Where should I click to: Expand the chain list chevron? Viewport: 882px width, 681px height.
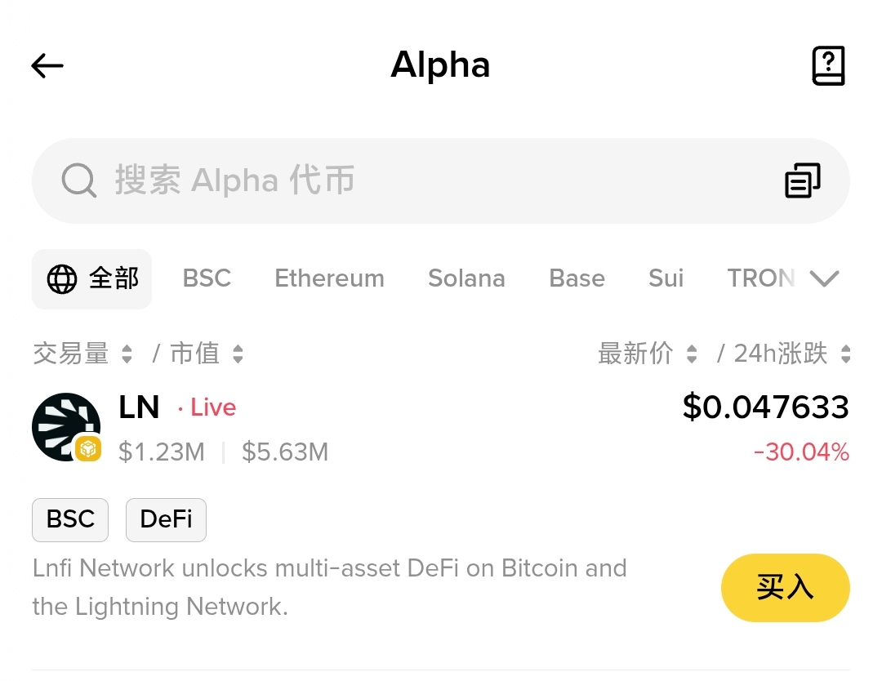(825, 278)
